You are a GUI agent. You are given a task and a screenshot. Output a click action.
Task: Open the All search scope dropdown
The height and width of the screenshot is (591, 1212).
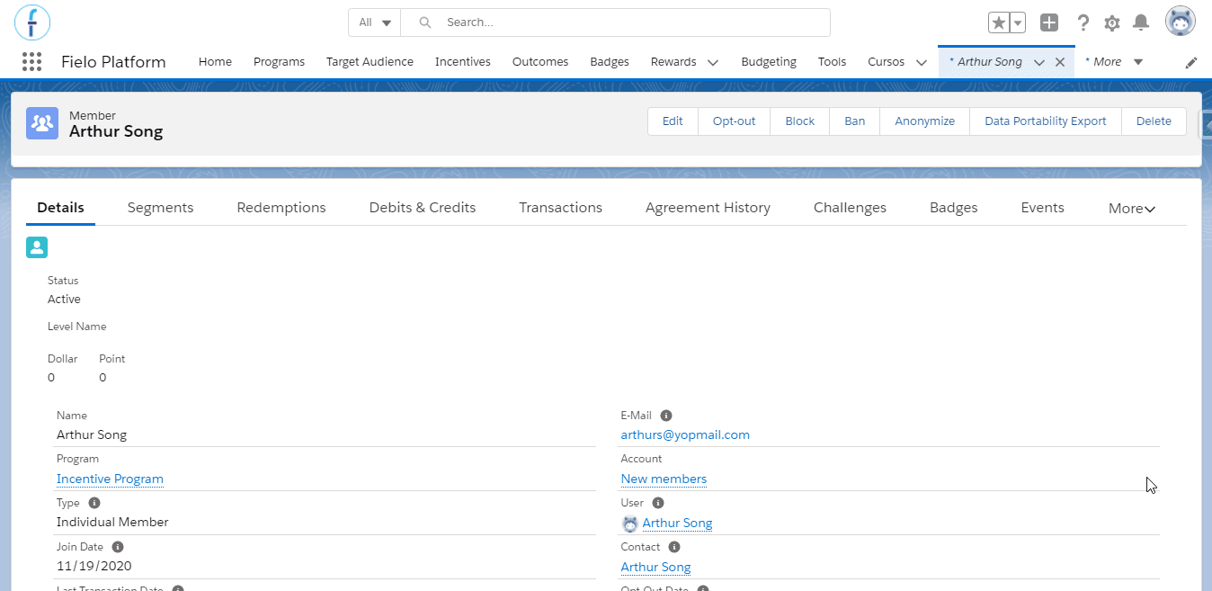(375, 22)
